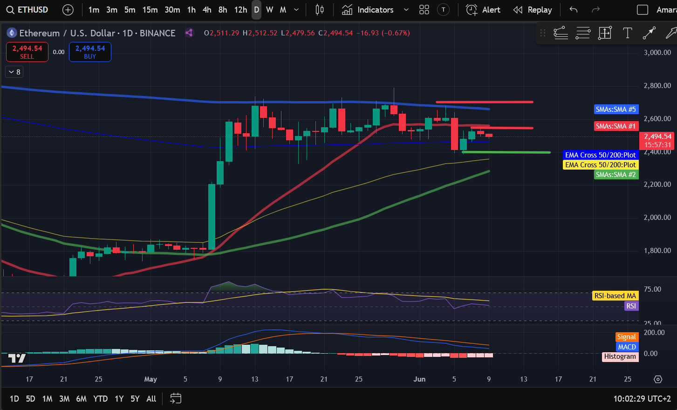Set chart range to 6M
The height and width of the screenshot is (410, 677).
click(x=82, y=398)
